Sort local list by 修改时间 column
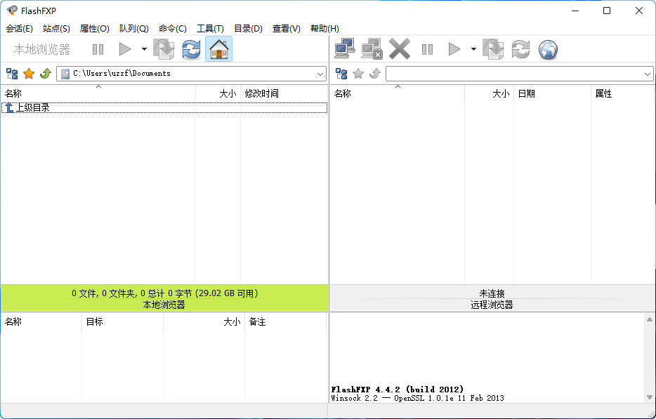Screen dimensions: 656x419 pyautogui.click(x=284, y=93)
